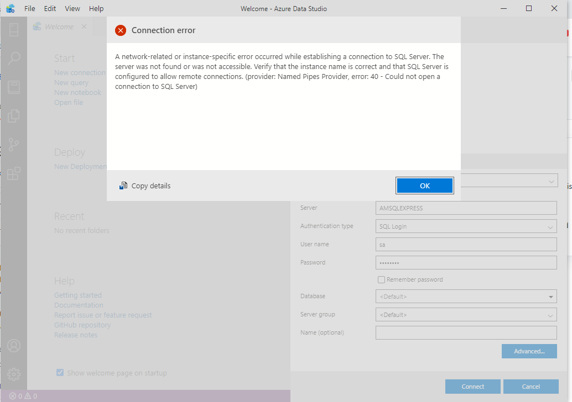Screen dimensions: 572x402
Task: Open the Edit menu
Action: click(x=50, y=8)
